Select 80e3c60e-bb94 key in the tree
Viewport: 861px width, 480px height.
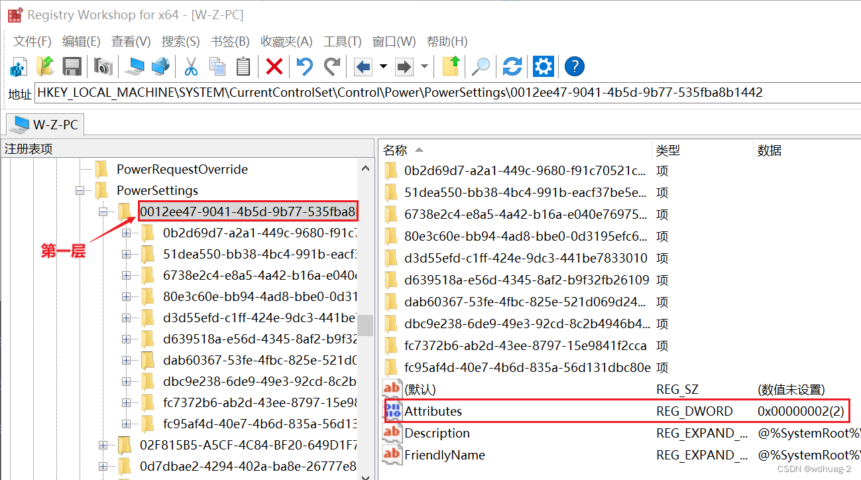click(x=260, y=296)
